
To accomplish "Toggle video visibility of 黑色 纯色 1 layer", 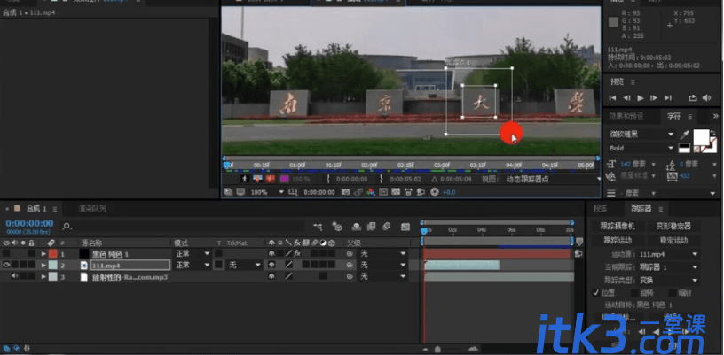I will point(6,253).
